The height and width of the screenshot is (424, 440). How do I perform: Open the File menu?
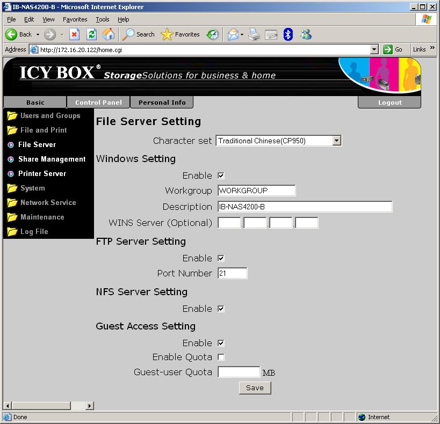coord(11,19)
